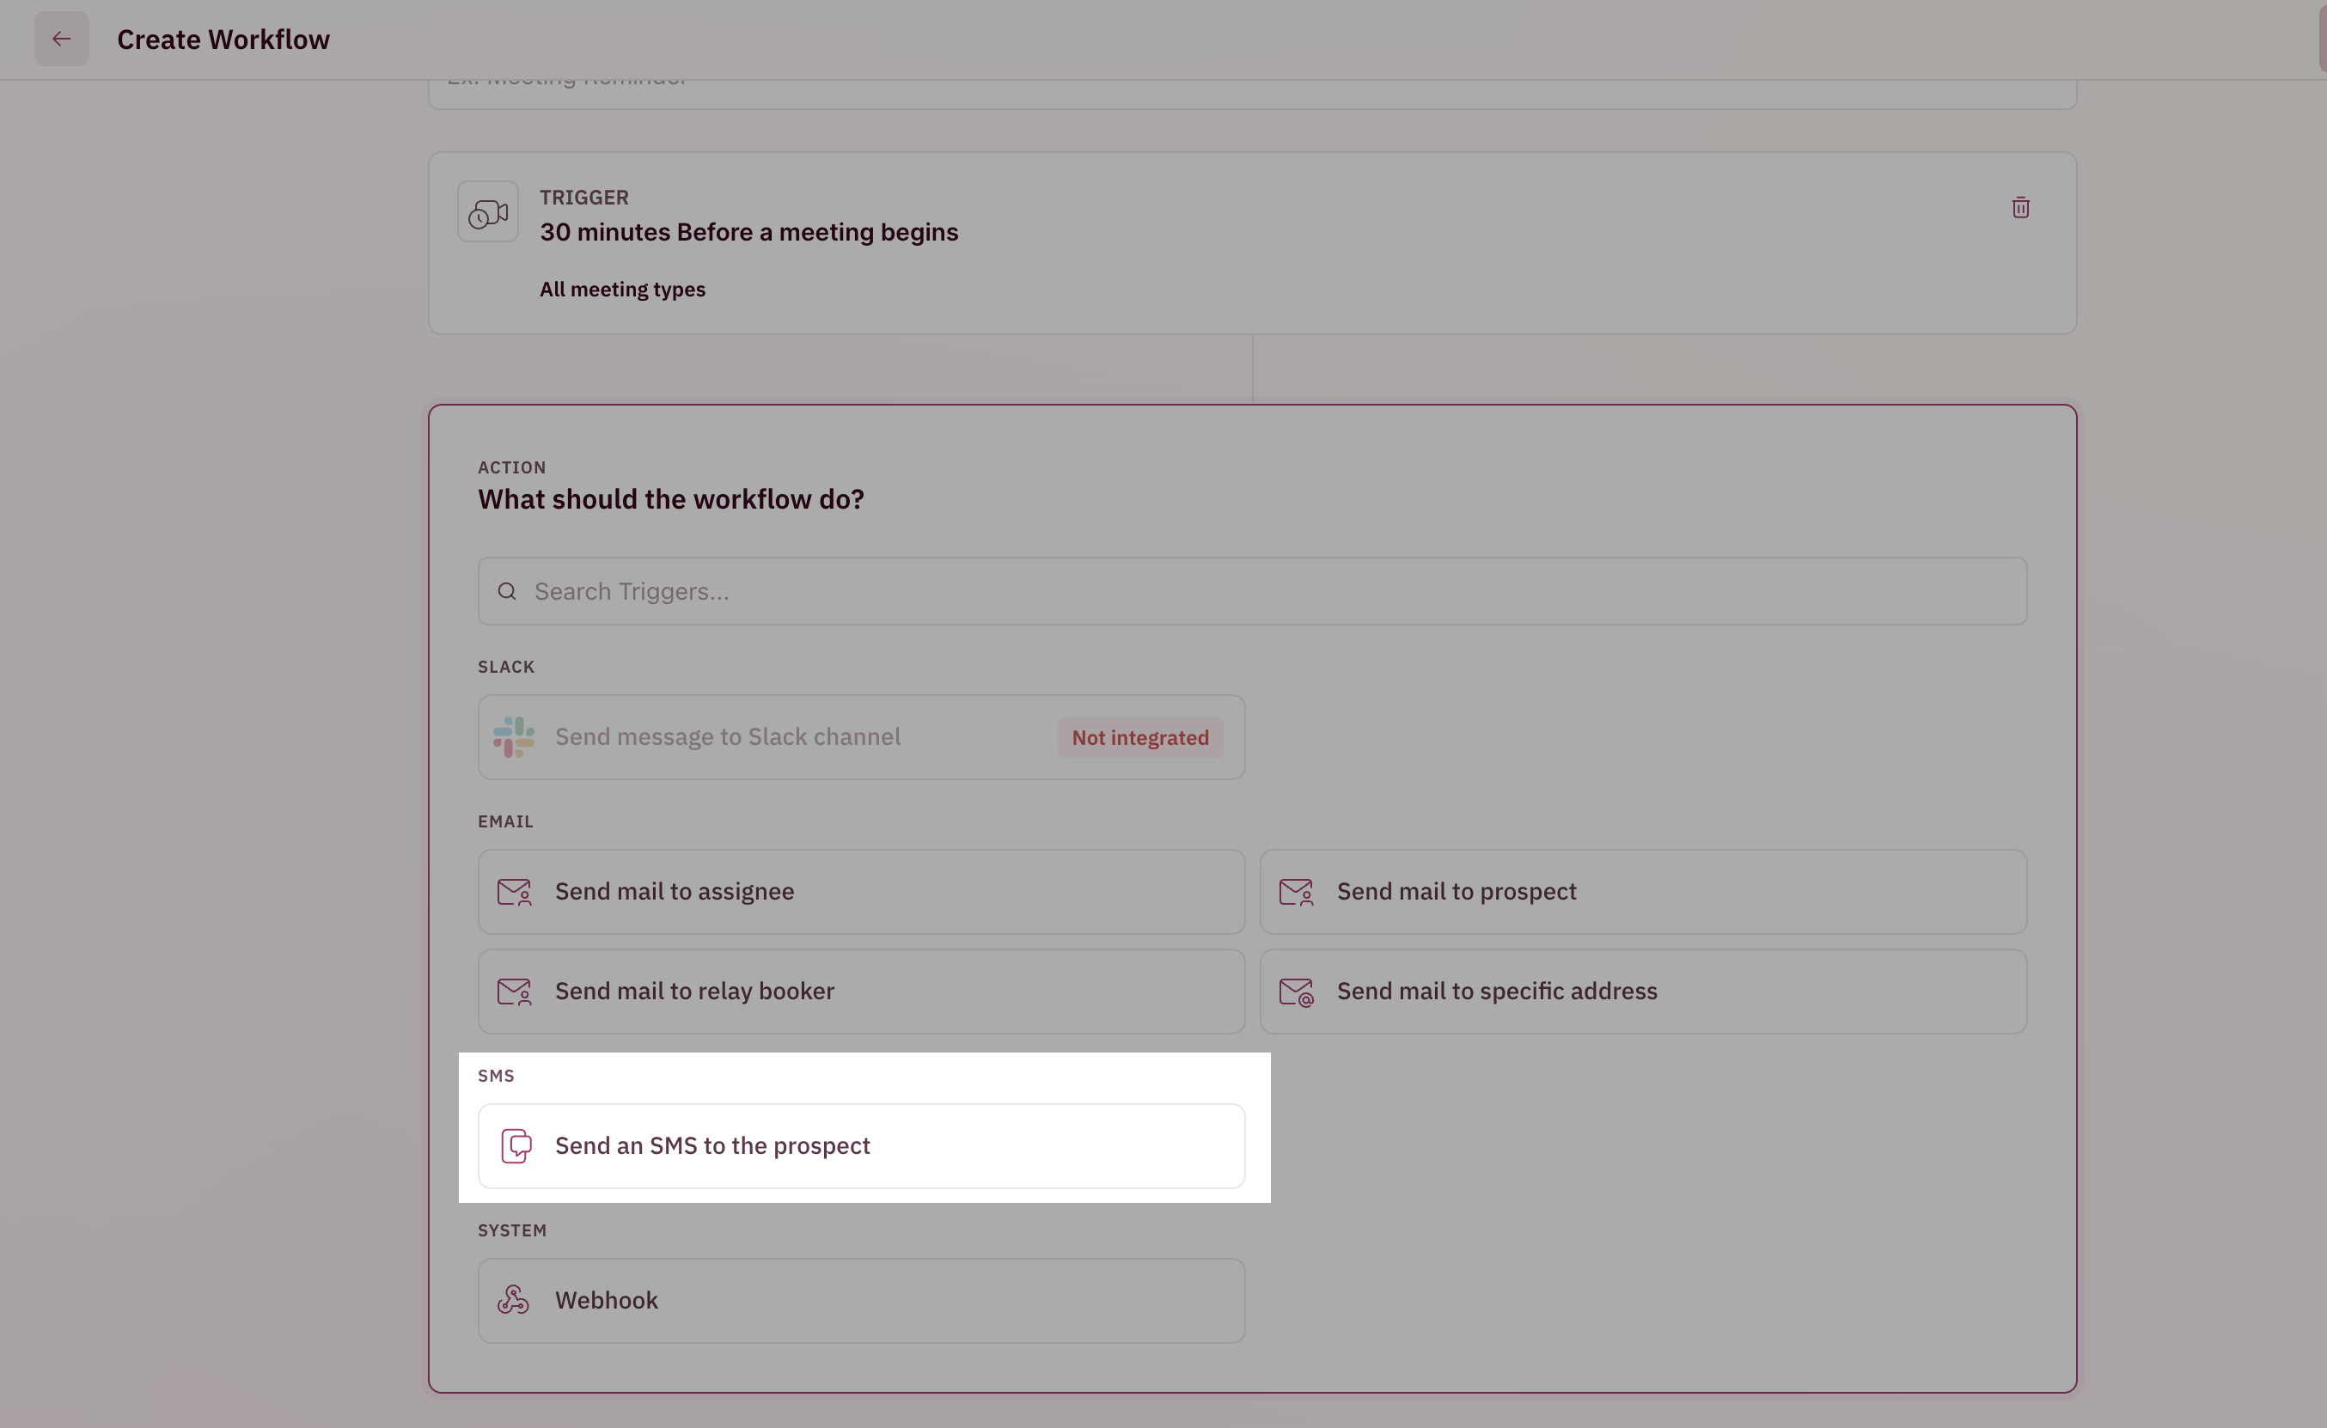Screen dimensions: 2327x1428
Task: Click the Slack logo icon
Action: [514, 736]
